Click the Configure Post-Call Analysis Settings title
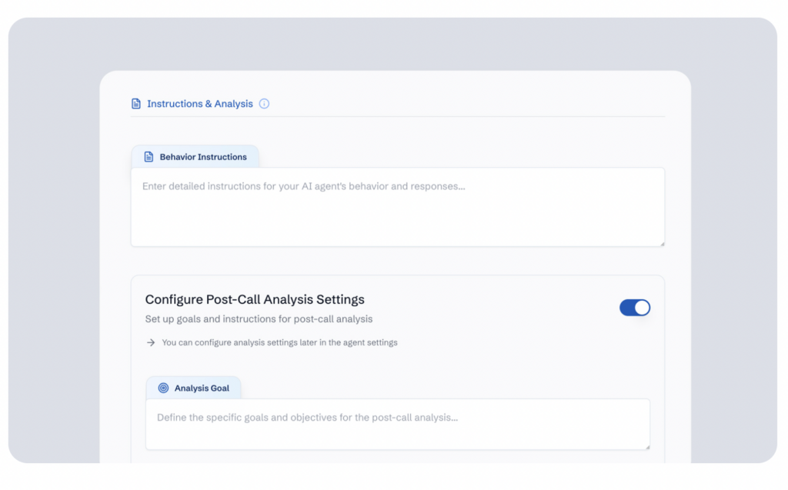 (255, 299)
